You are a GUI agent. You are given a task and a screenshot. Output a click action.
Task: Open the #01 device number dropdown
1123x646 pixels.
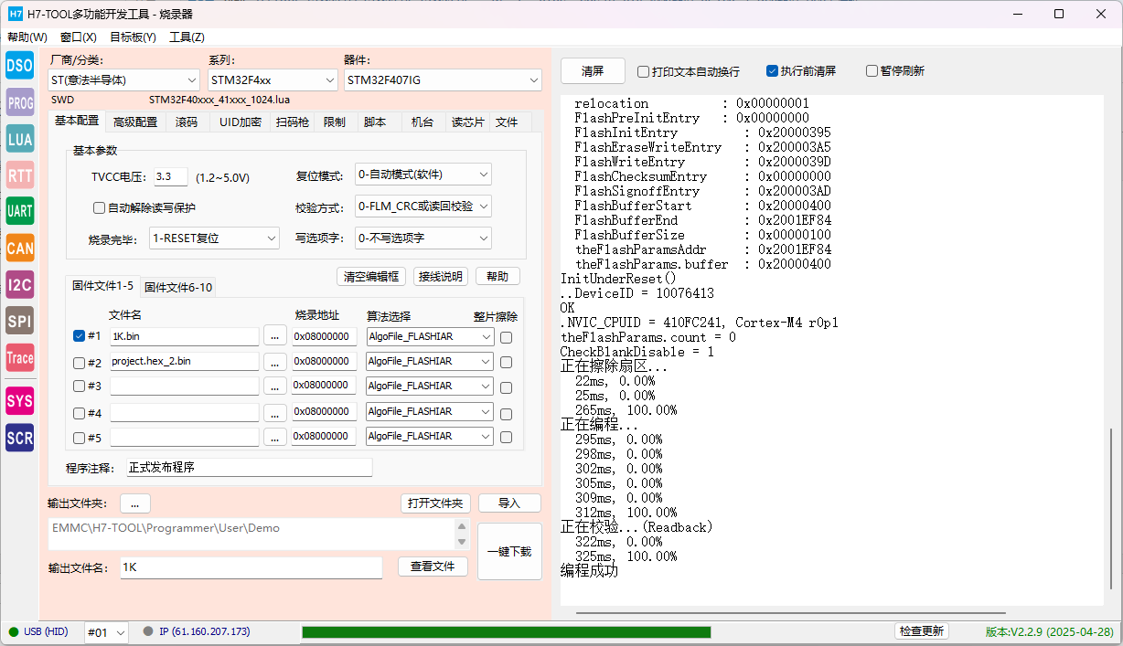pyautogui.click(x=106, y=632)
